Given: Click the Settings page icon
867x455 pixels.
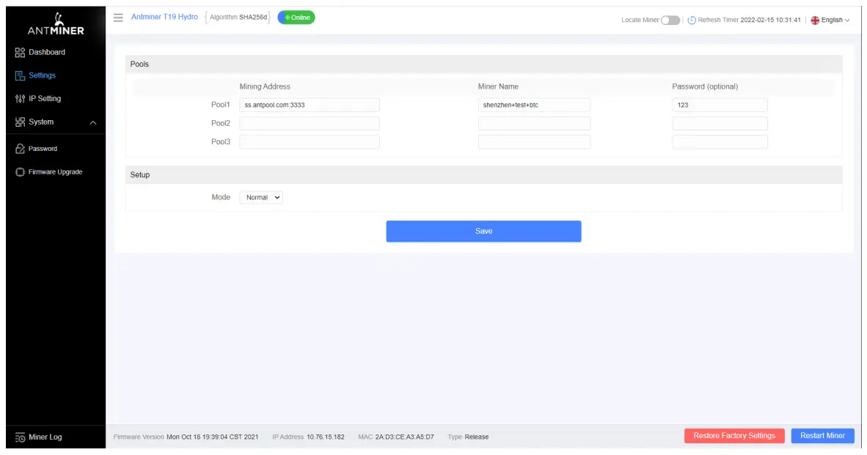Looking at the screenshot, I should (20, 75).
